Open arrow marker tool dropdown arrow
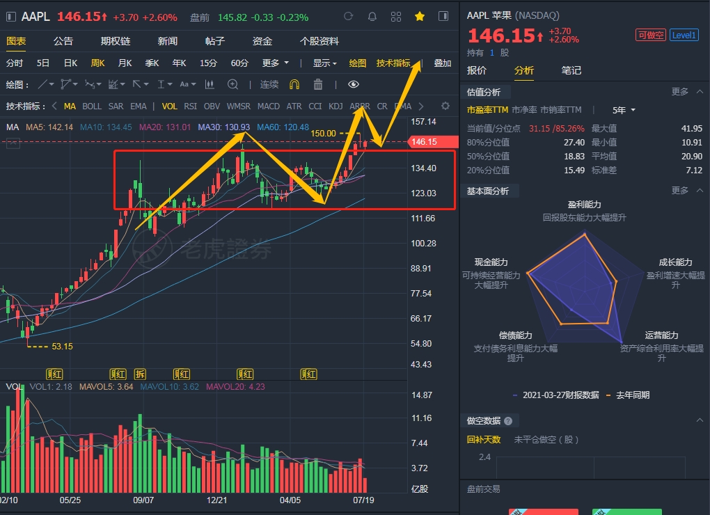710x515 pixels. pyautogui.click(x=145, y=85)
